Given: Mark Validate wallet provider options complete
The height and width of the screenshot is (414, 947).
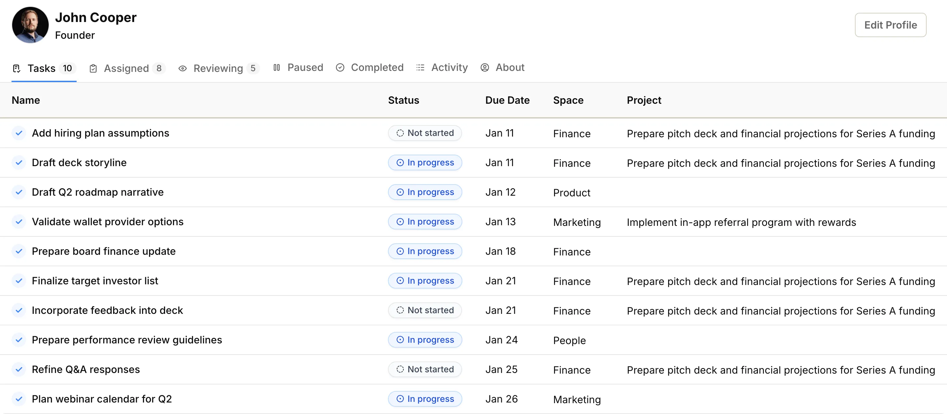Looking at the screenshot, I should (x=19, y=222).
